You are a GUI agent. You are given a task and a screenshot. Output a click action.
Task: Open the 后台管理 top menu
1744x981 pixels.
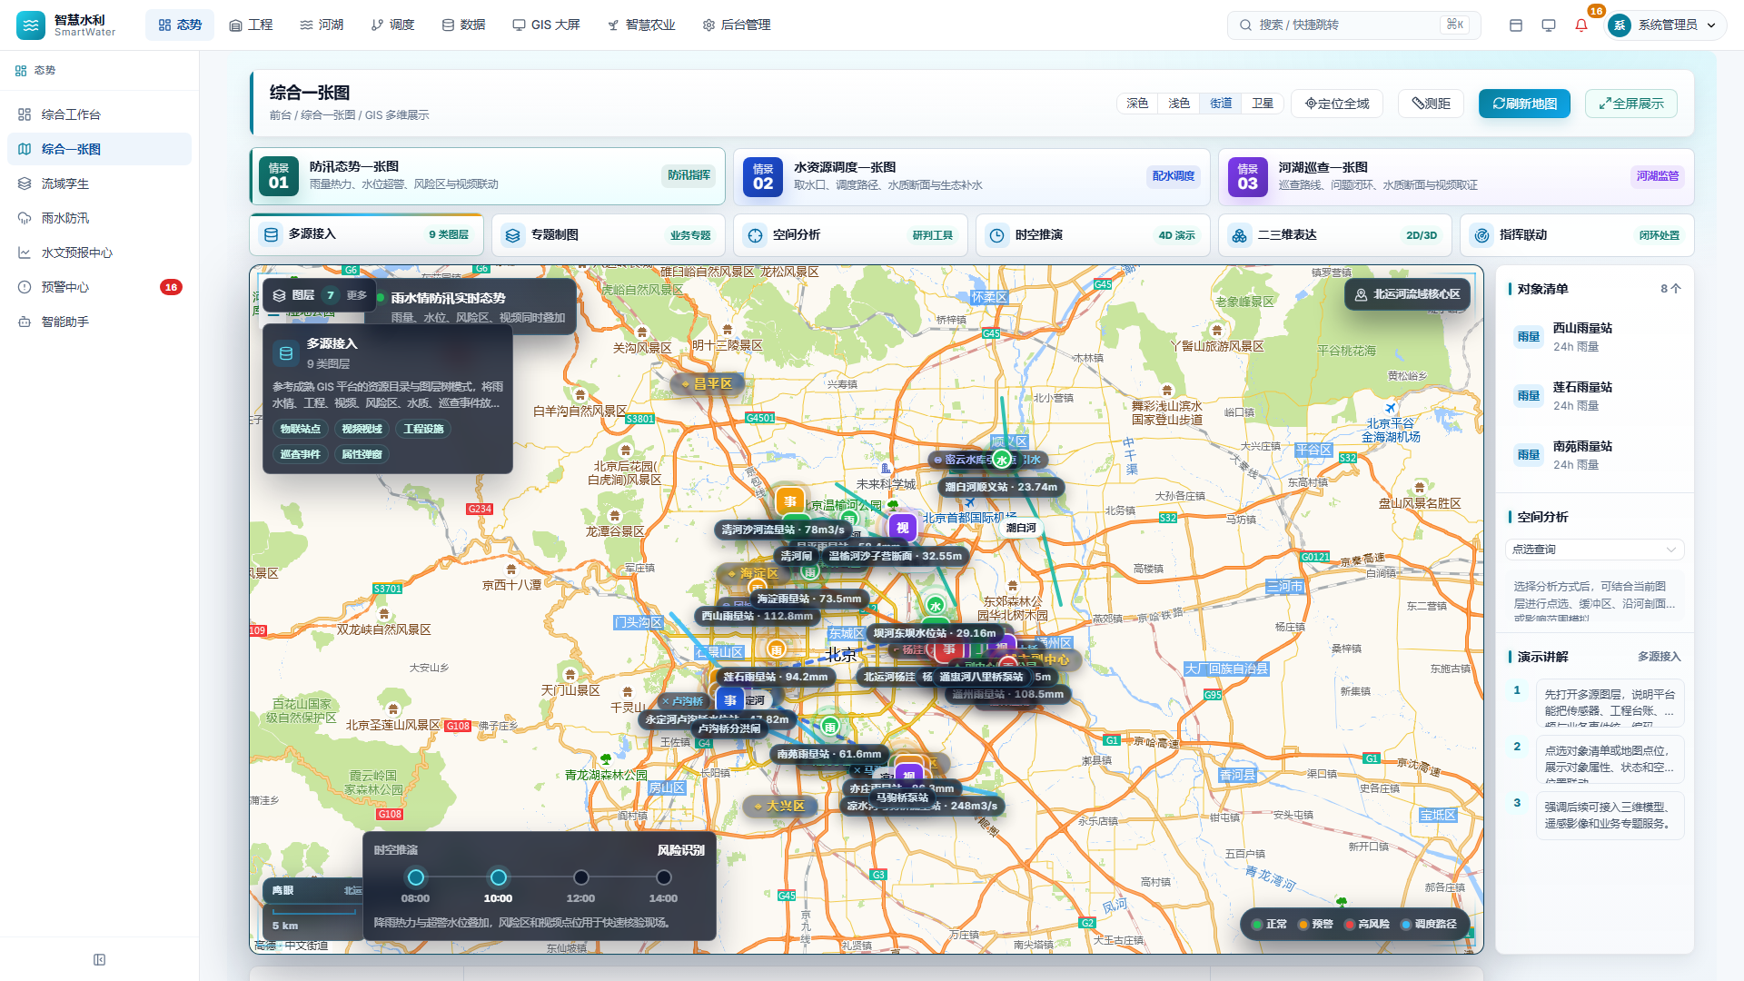click(x=737, y=25)
